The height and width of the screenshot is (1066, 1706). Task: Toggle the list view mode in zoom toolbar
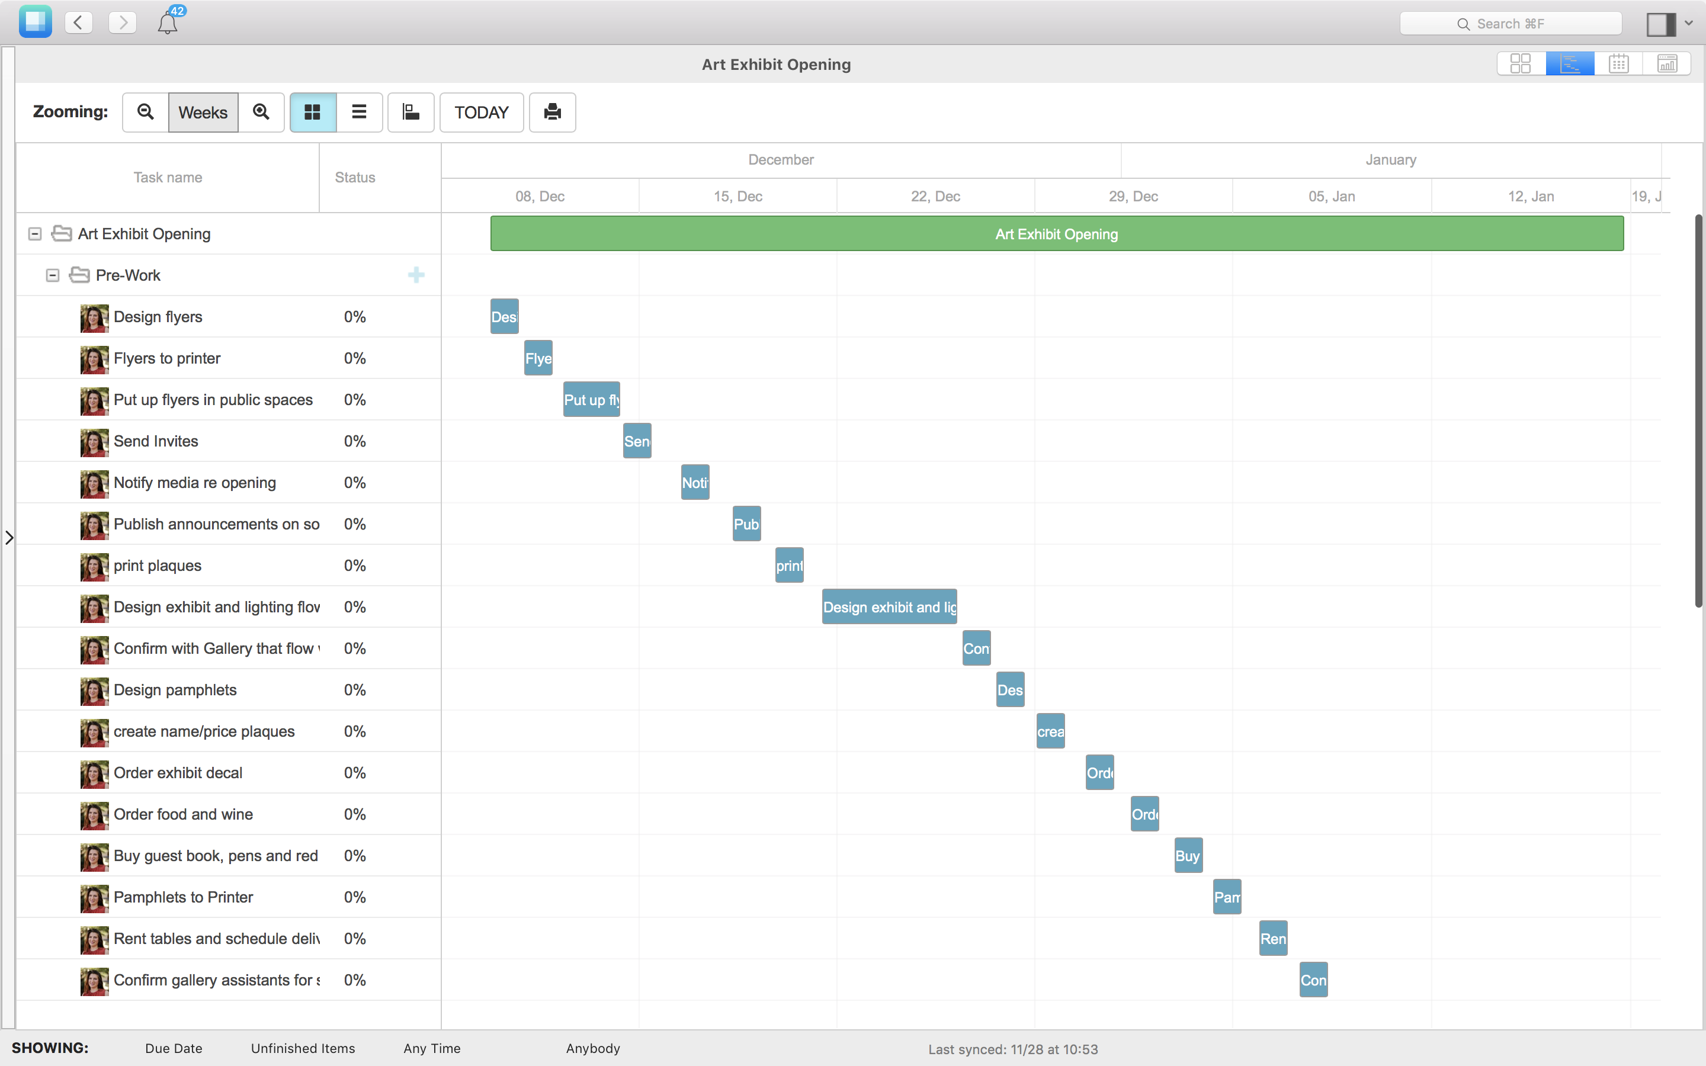[x=359, y=112]
